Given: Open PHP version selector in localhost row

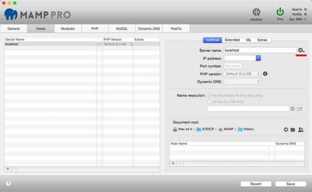Looking at the screenshot, I should pyautogui.click(x=118, y=44).
